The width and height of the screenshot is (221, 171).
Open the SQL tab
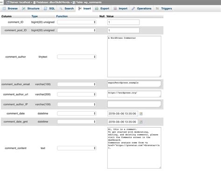49,8
